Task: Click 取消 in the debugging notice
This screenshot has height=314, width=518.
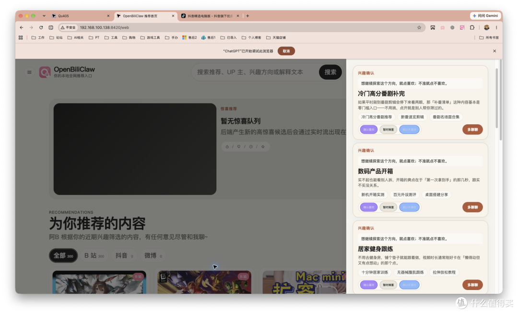Action: coord(286,51)
